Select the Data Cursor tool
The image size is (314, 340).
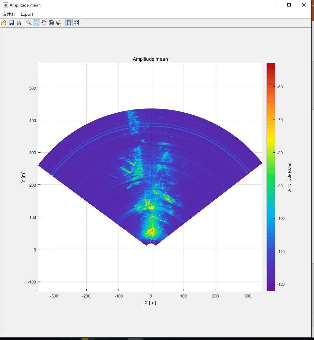59,23
